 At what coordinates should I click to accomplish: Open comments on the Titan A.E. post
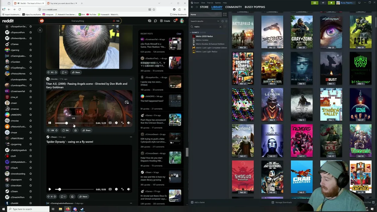pyautogui.click(x=65, y=130)
